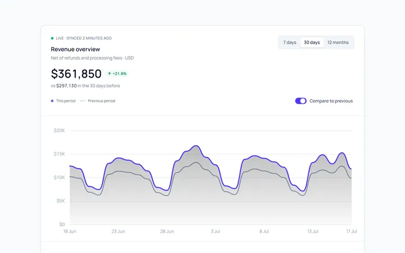This screenshot has height=253, width=405.
Task: Click the "$10K" y-axis label
Action: 59,178
